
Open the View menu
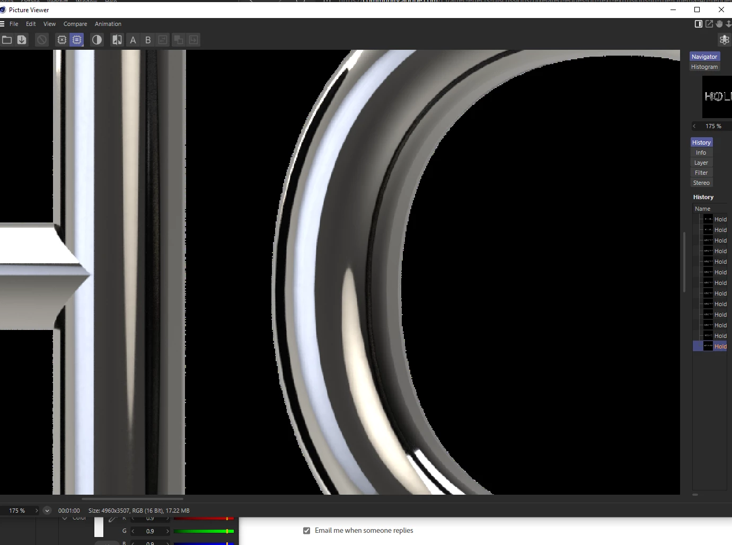(x=49, y=24)
